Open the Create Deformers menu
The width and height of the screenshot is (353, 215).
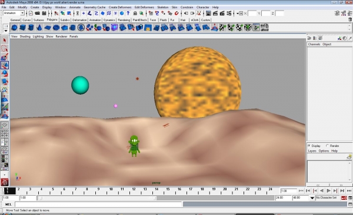[x=120, y=7]
